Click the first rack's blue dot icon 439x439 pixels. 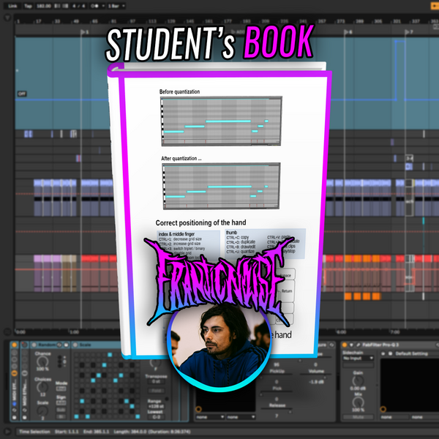(15, 404)
